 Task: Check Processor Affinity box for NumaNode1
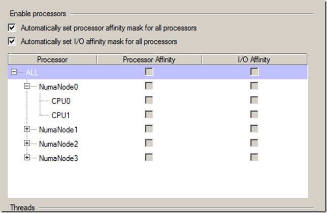pos(149,129)
